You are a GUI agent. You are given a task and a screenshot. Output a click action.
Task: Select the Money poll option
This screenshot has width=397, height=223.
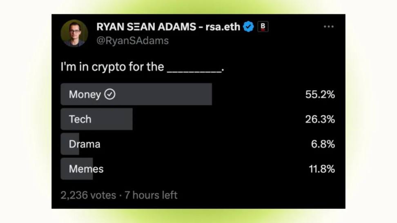point(85,94)
